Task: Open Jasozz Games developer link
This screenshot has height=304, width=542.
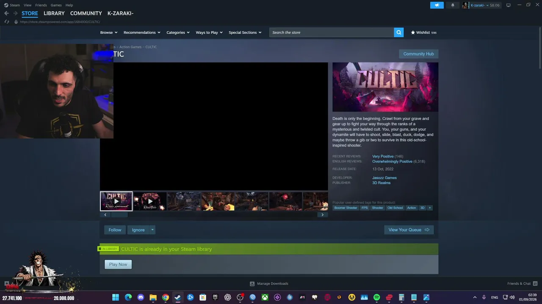Action: pyautogui.click(x=384, y=178)
